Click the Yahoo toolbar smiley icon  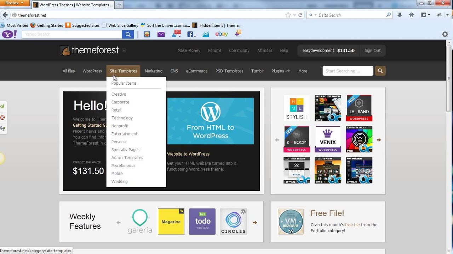[147, 34]
